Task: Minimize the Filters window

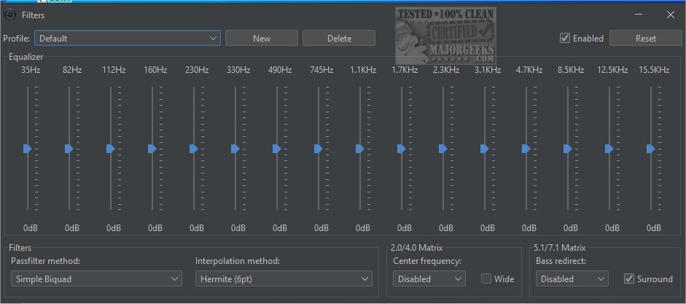Action: click(x=639, y=15)
